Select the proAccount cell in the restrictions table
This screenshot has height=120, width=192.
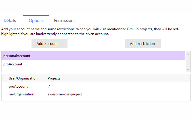18,86
